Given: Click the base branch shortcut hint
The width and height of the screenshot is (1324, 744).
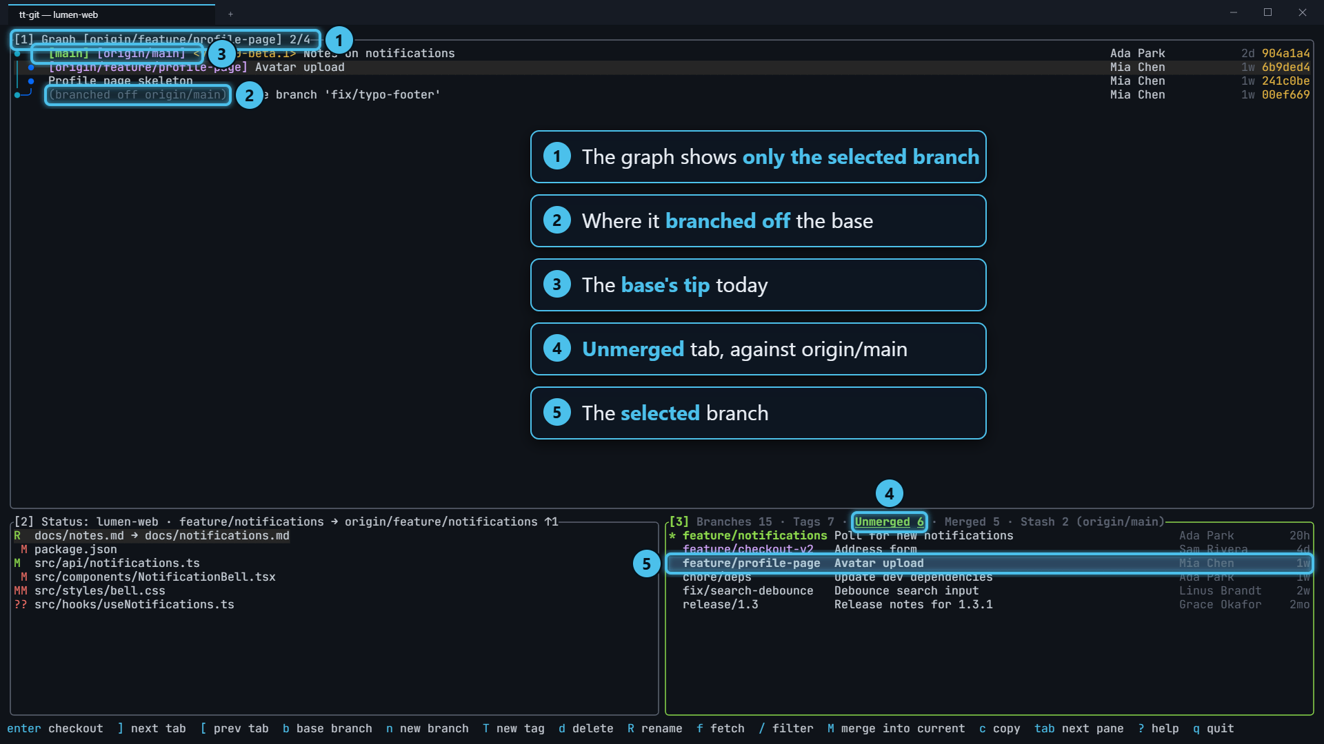Looking at the screenshot, I should pos(328,728).
